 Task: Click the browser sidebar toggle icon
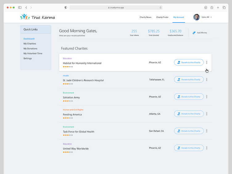click(20, 7)
